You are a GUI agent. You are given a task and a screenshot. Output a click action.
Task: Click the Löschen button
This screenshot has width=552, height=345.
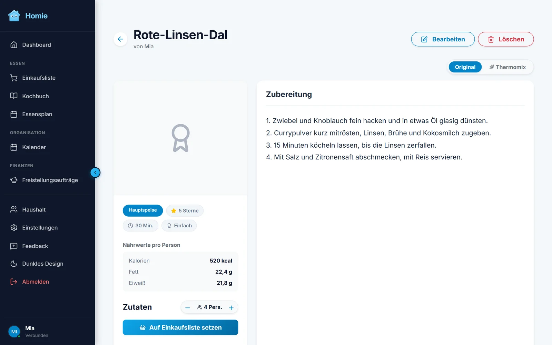pyautogui.click(x=506, y=39)
